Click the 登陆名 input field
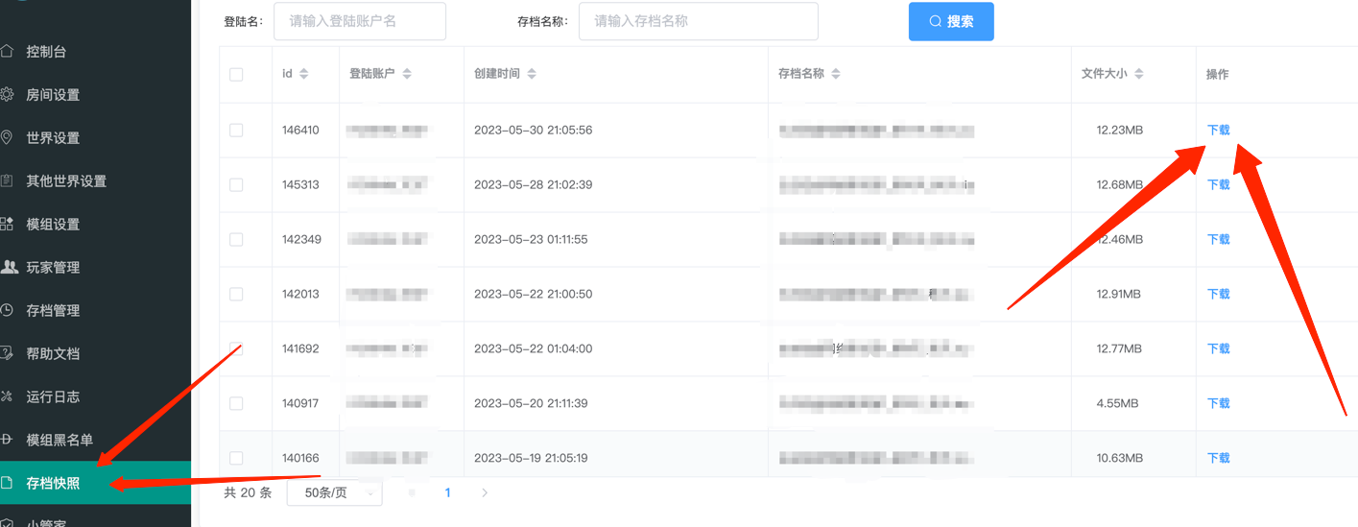1358x527 pixels. [359, 21]
